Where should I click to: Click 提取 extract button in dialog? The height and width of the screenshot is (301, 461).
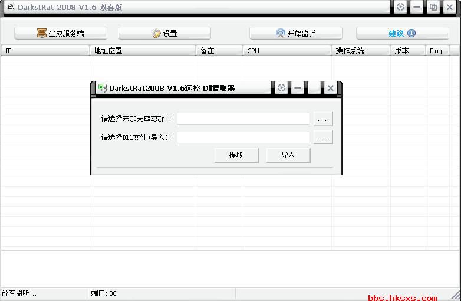tap(236, 155)
